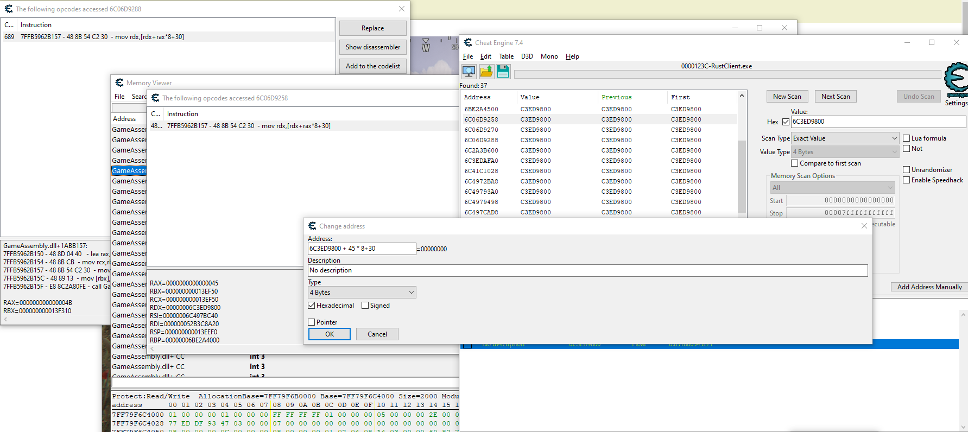Click the Memory Viewer title bar icon
The width and height of the screenshot is (968, 432).
click(x=119, y=82)
